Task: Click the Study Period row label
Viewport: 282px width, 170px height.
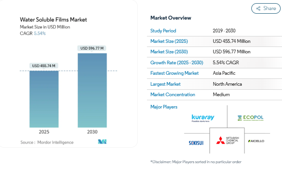Action: click(x=163, y=31)
